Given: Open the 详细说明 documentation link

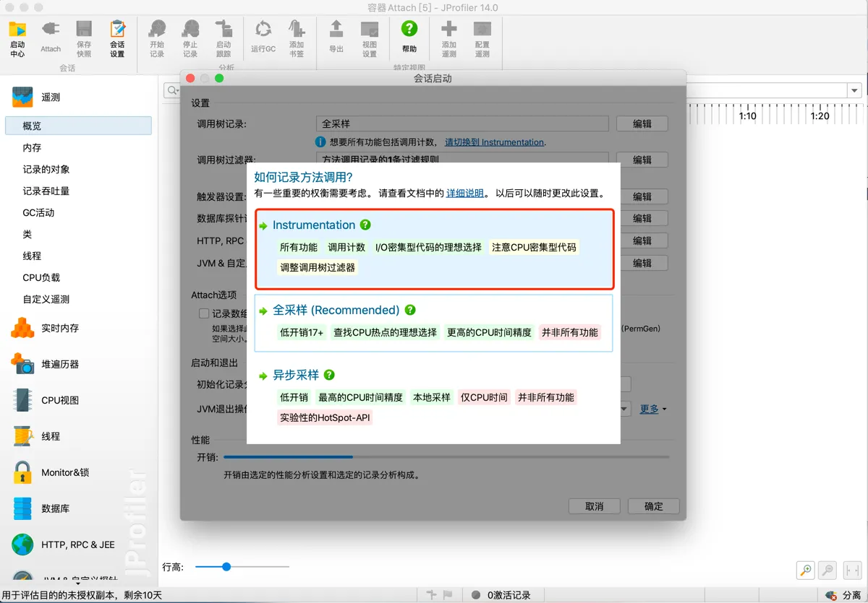Looking at the screenshot, I should [x=465, y=194].
